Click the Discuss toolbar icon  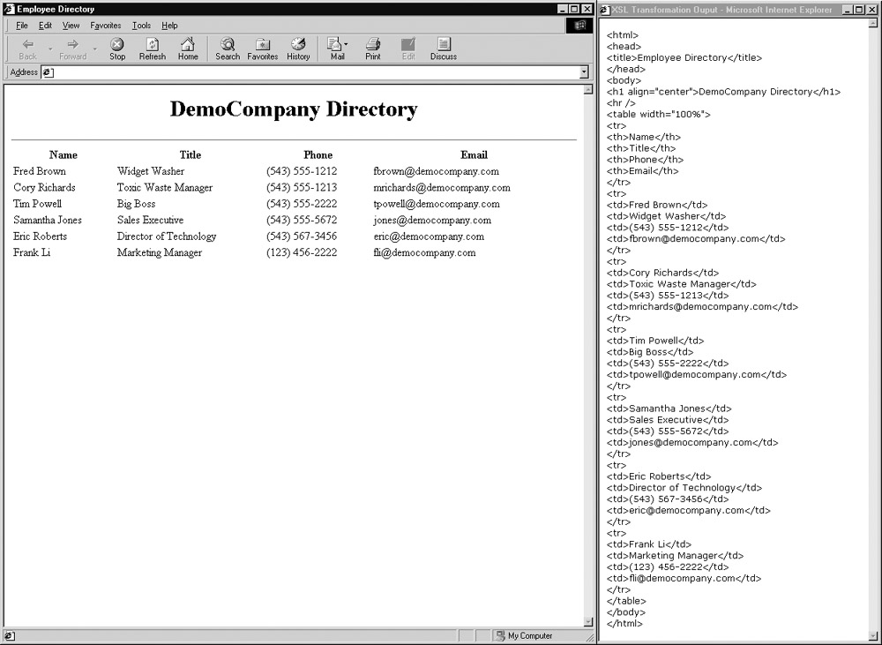click(x=444, y=49)
